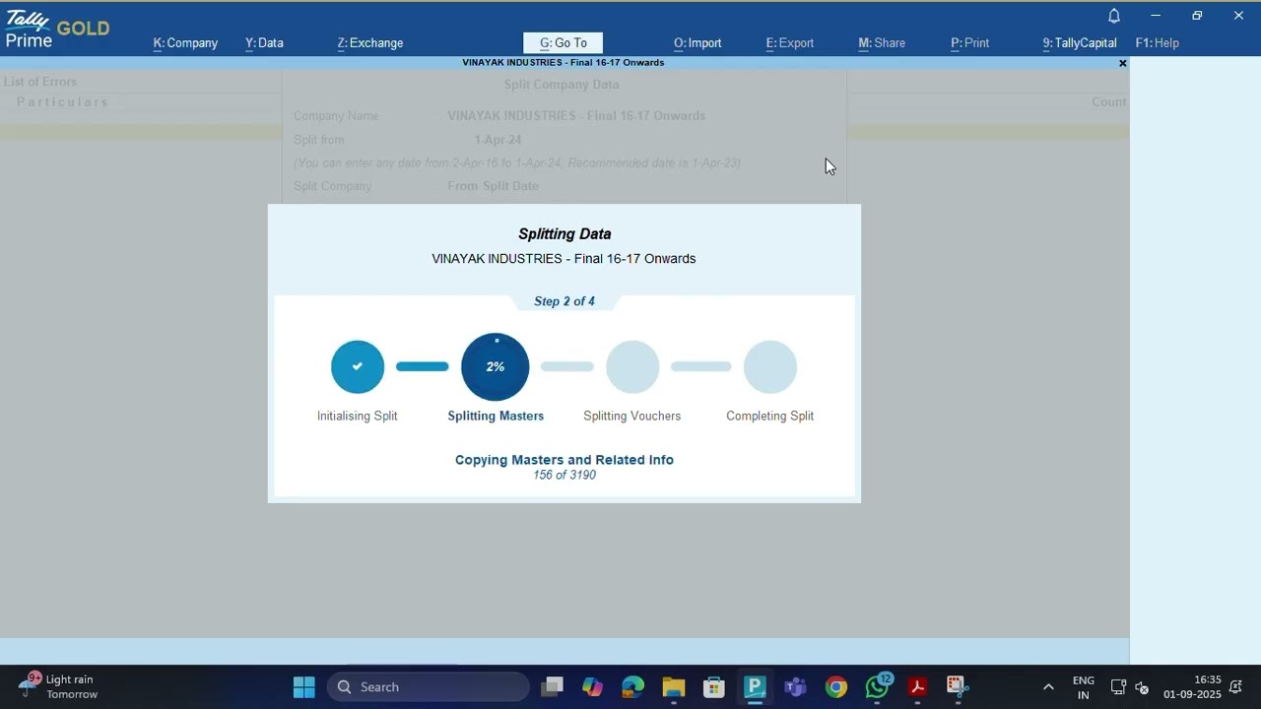Open the K: Company menu
This screenshot has height=709, width=1261.
click(x=185, y=43)
